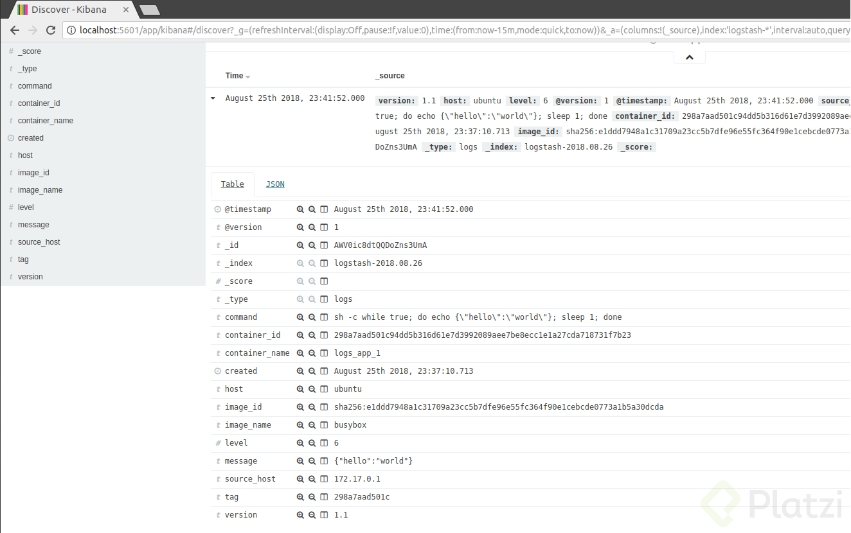Toggle the command column in table

325,317
